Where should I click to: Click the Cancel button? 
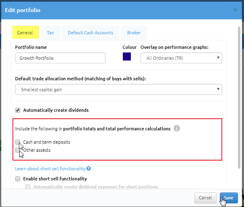click(x=205, y=198)
